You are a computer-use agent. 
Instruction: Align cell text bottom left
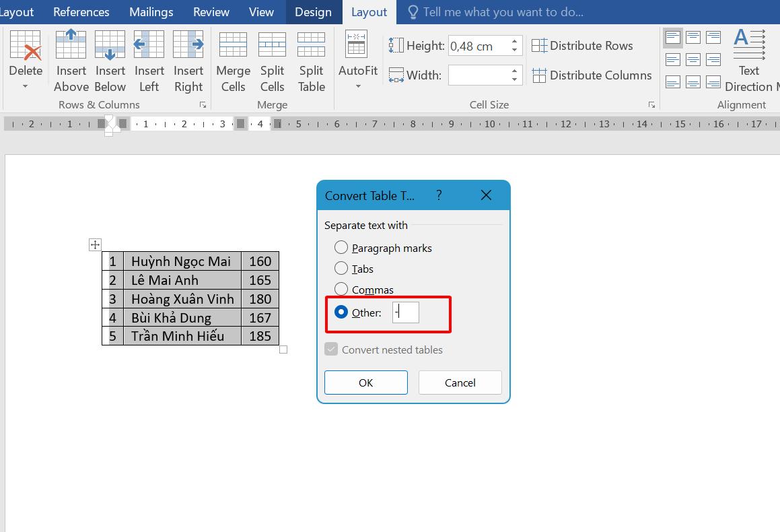click(672, 81)
